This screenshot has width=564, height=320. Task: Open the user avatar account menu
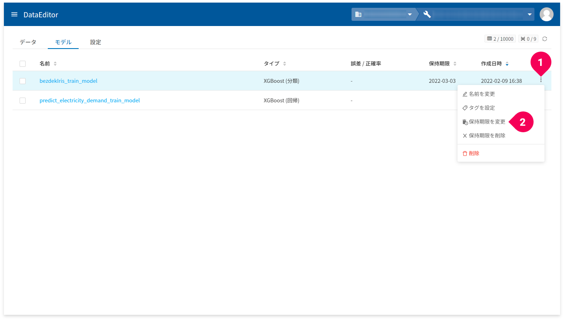[x=546, y=14]
